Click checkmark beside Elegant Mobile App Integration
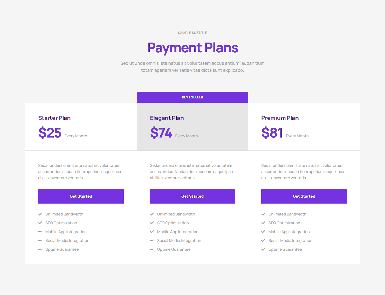Image resolution: width=385 pixels, height=295 pixels. pyautogui.click(x=152, y=232)
